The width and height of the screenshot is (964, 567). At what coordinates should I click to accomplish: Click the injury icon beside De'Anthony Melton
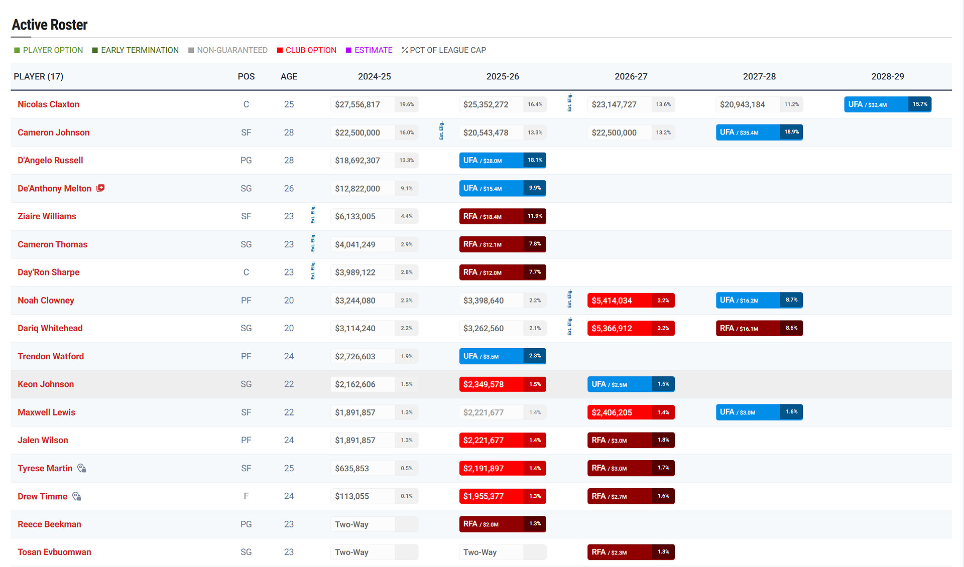coord(100,188)
